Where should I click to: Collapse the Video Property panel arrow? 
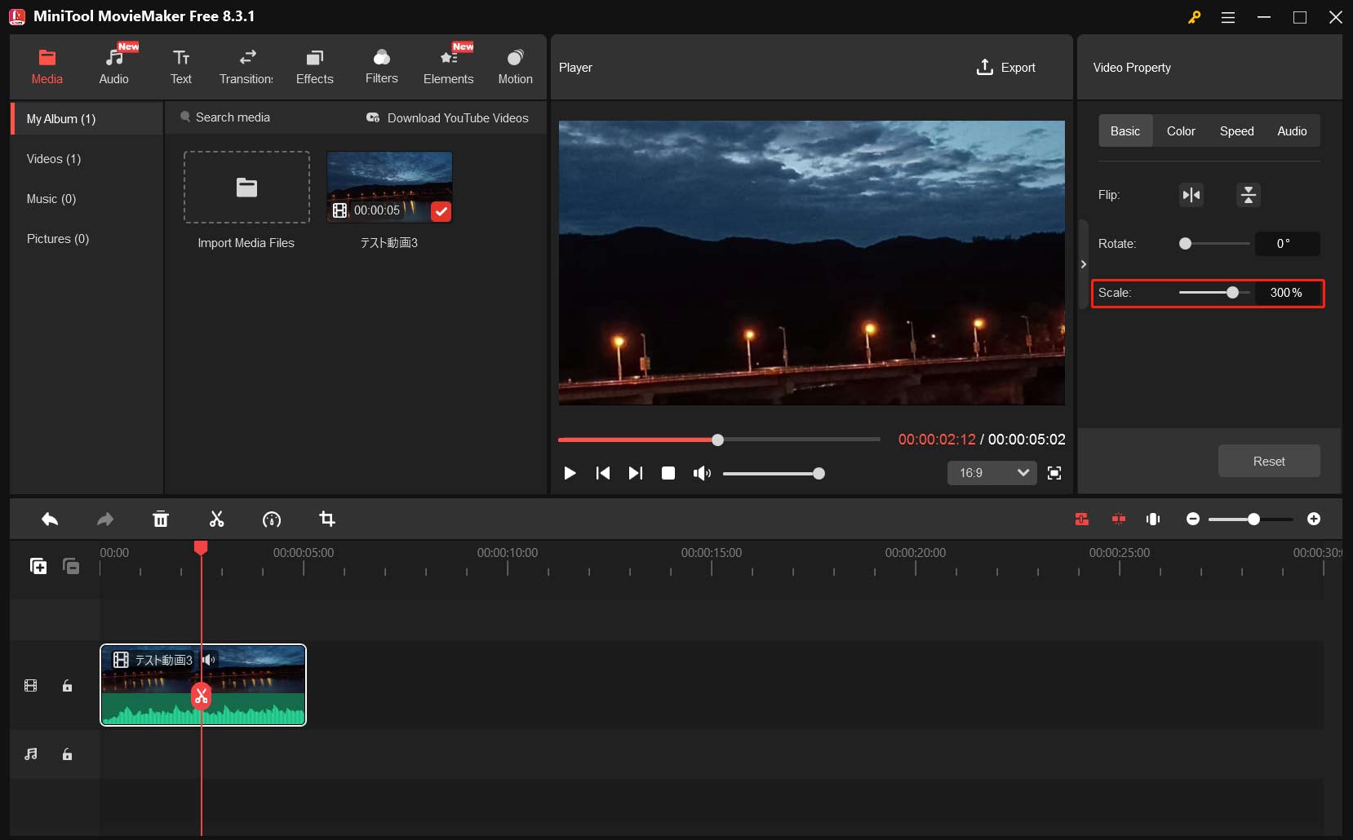[1083, 264]
